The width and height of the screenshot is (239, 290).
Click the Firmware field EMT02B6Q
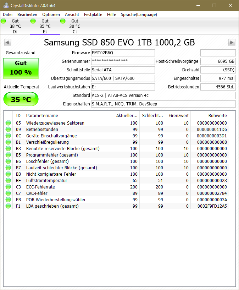123,53
